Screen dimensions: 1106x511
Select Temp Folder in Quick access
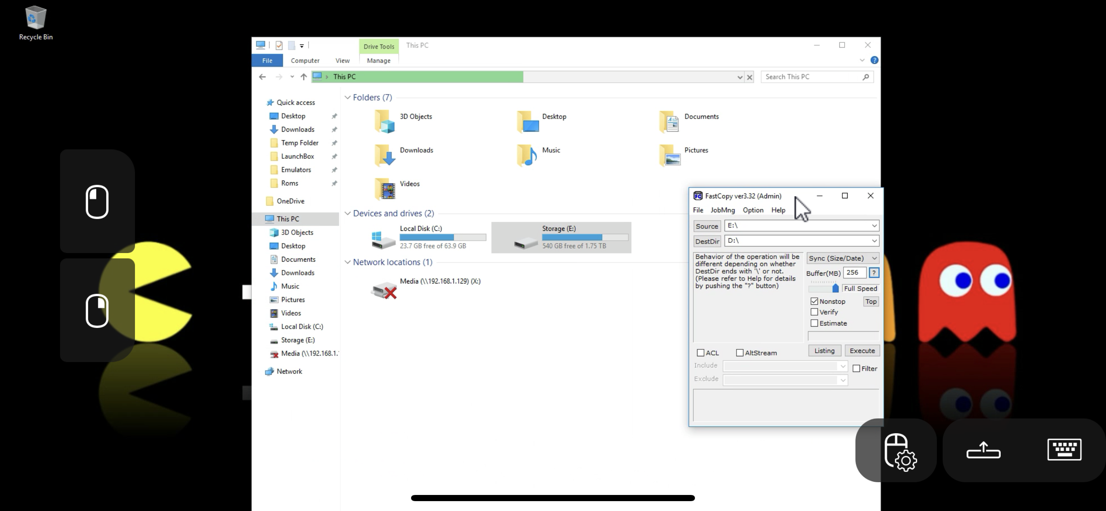pos(300,143)
